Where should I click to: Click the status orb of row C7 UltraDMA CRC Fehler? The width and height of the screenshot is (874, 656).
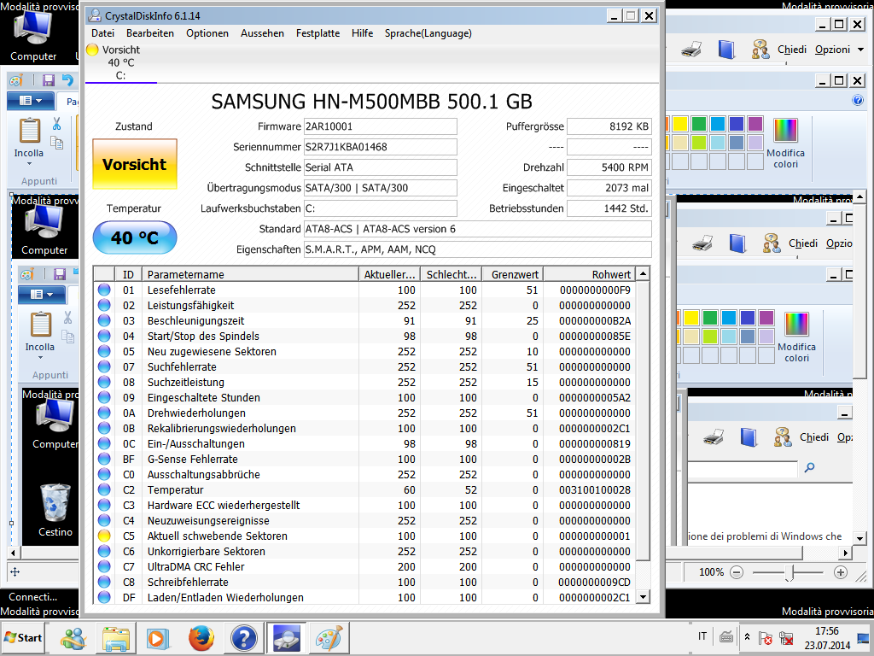click(x=103, y=566)
